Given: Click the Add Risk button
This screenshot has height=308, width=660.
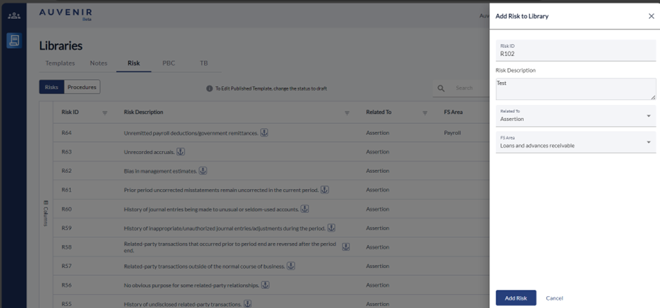Looking at the screenshot, I should [x=515, y=298].
